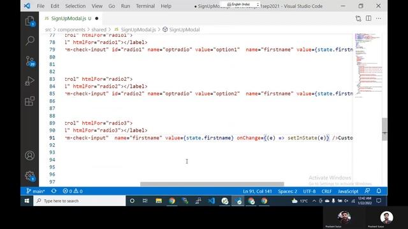Click htmlFor="radio3" on line 89
Image resolution: width=408 pixels, height=229 pixels.
[107, 123]
